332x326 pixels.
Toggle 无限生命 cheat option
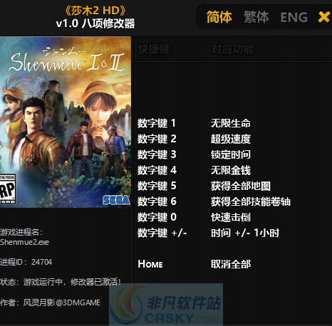[231, 123]
